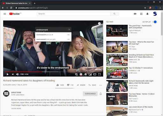The width and height of the screenshot is (163, 116).
Task: Open player settings gear
Action: tap(86, 74)
